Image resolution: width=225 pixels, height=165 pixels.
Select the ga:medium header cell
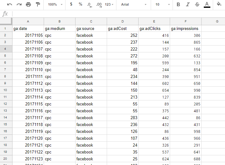point(60,28)
